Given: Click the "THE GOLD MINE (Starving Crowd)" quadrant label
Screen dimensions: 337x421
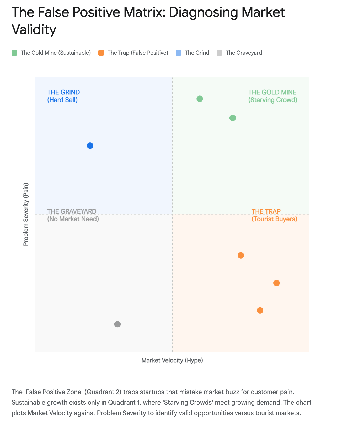Looking at the screenshot, I should point(272,96).
